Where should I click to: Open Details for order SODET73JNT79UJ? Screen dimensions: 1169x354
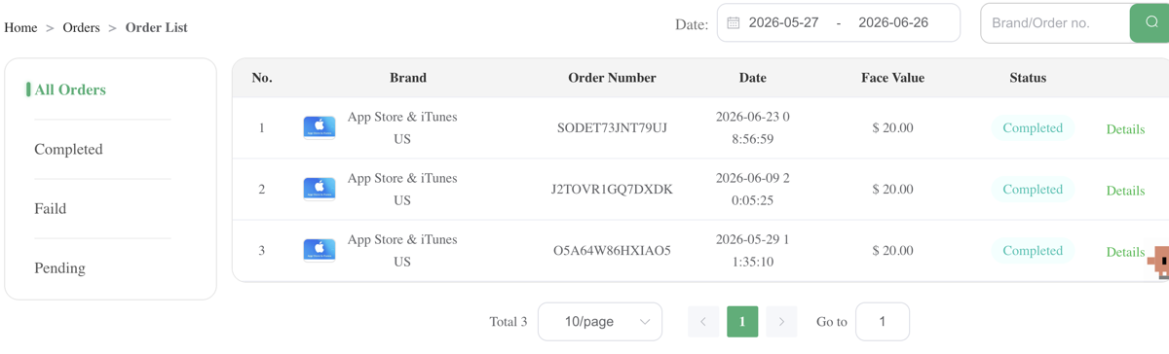tap(1125, 128)
